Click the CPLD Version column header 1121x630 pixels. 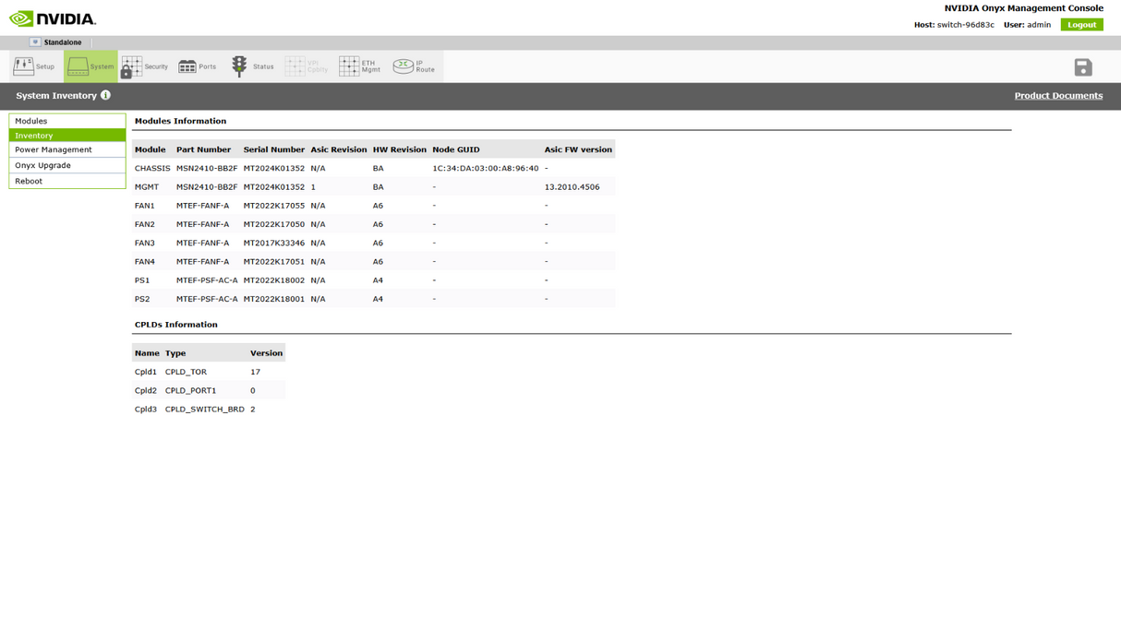tap(267, 353)
